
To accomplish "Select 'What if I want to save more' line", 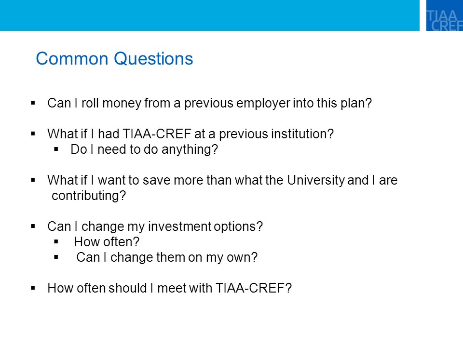I will 222,180.
